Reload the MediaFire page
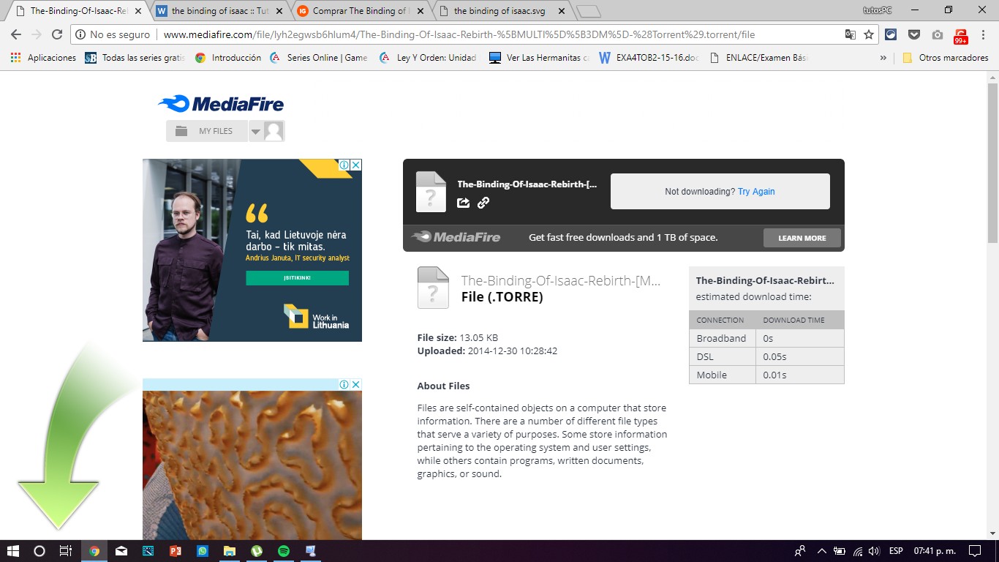The image size is (999, 562). click(57, 34)
